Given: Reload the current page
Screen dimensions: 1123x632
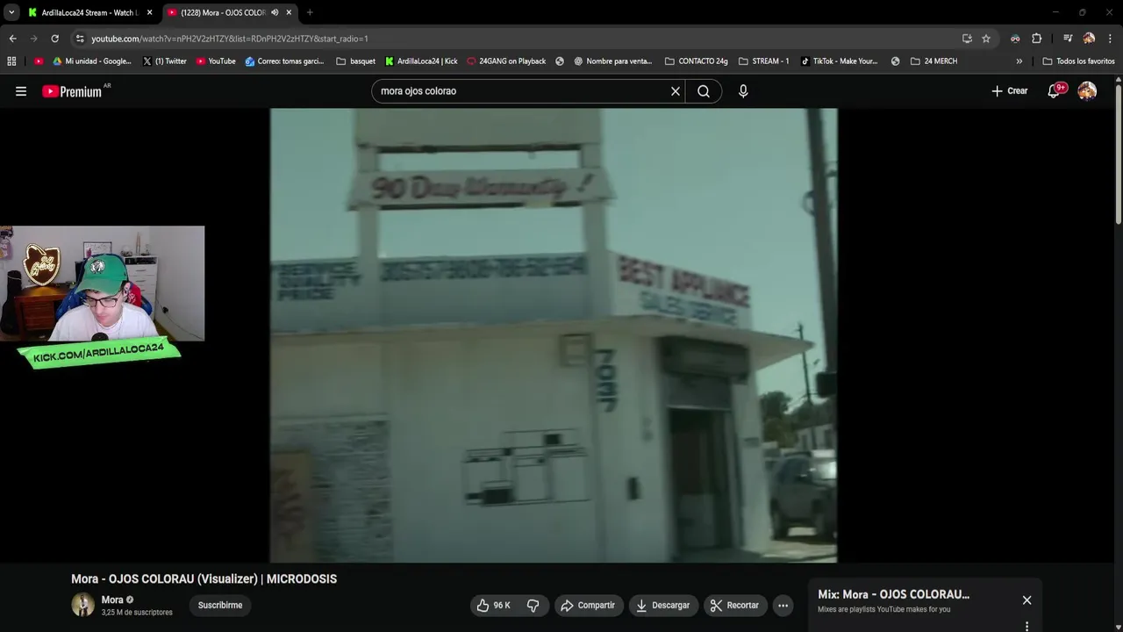Looking at the screenshot, I should [x=54, y=39].
